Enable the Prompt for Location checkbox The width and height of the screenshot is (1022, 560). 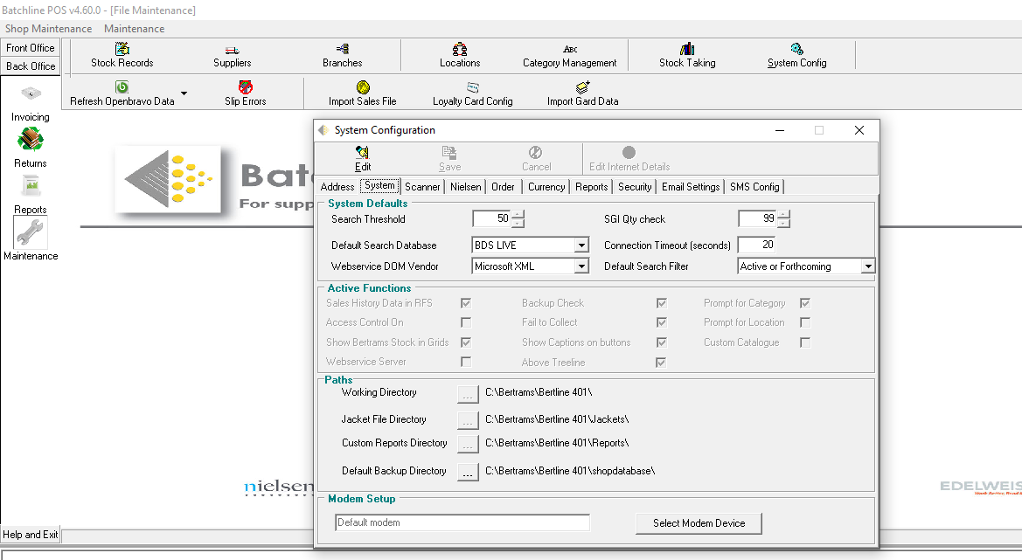coord(805,322)
